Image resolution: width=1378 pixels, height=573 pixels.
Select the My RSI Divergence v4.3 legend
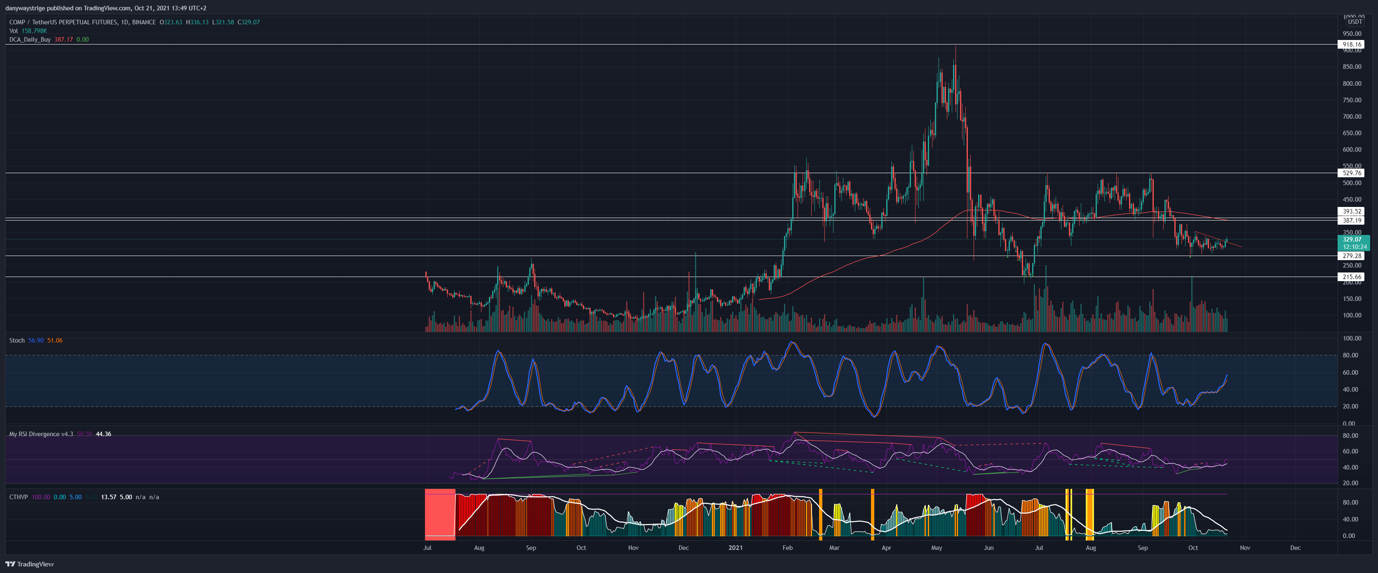[41, 434]
